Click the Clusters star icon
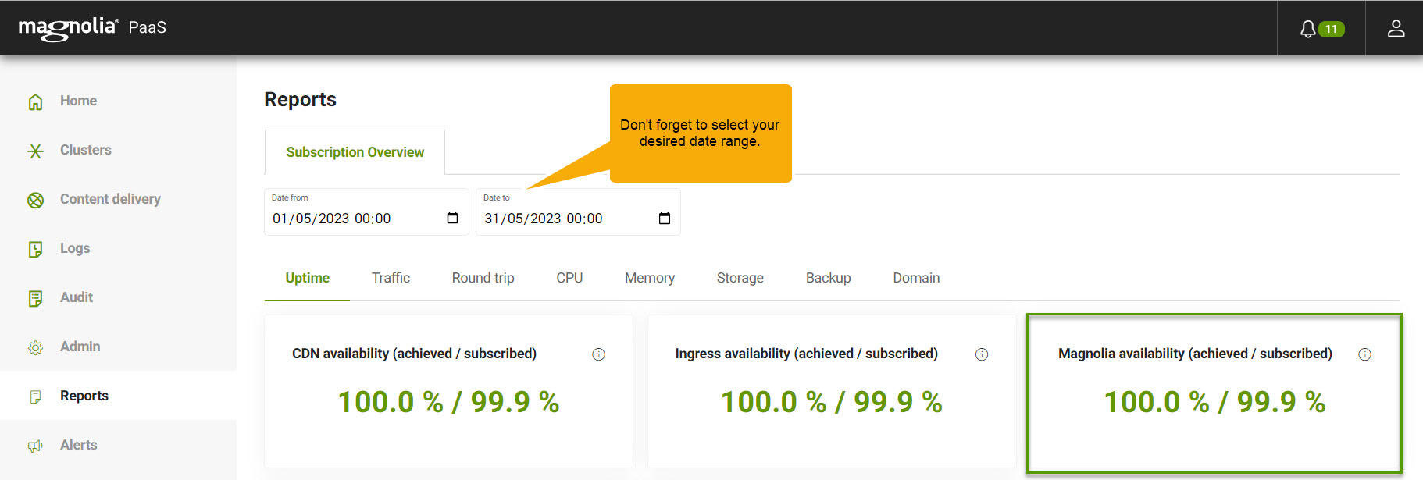The image size is (1423, 480). (35, 151)
